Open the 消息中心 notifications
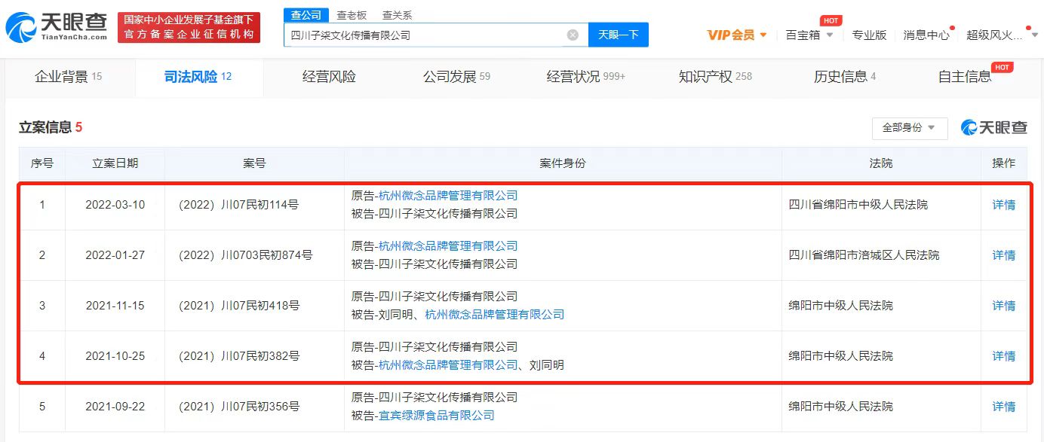Image resolution: width=1044 pixels, height=442 pixels. [x=926, y=35]
